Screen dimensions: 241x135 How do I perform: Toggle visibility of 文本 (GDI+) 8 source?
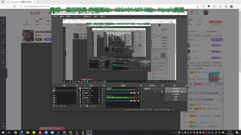(x=99, y=95)
